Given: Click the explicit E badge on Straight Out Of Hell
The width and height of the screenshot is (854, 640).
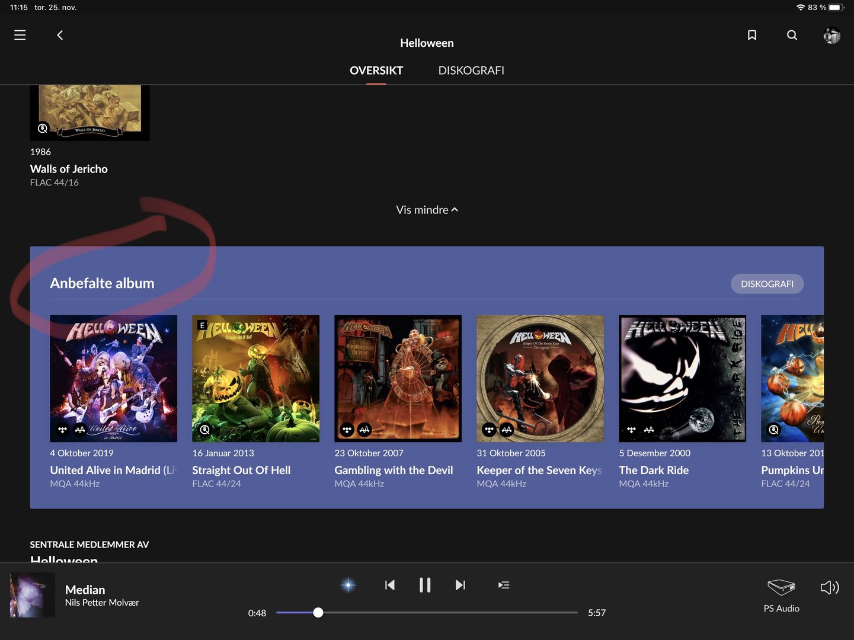Looking at the screenshot, I should tap(202, 325).
